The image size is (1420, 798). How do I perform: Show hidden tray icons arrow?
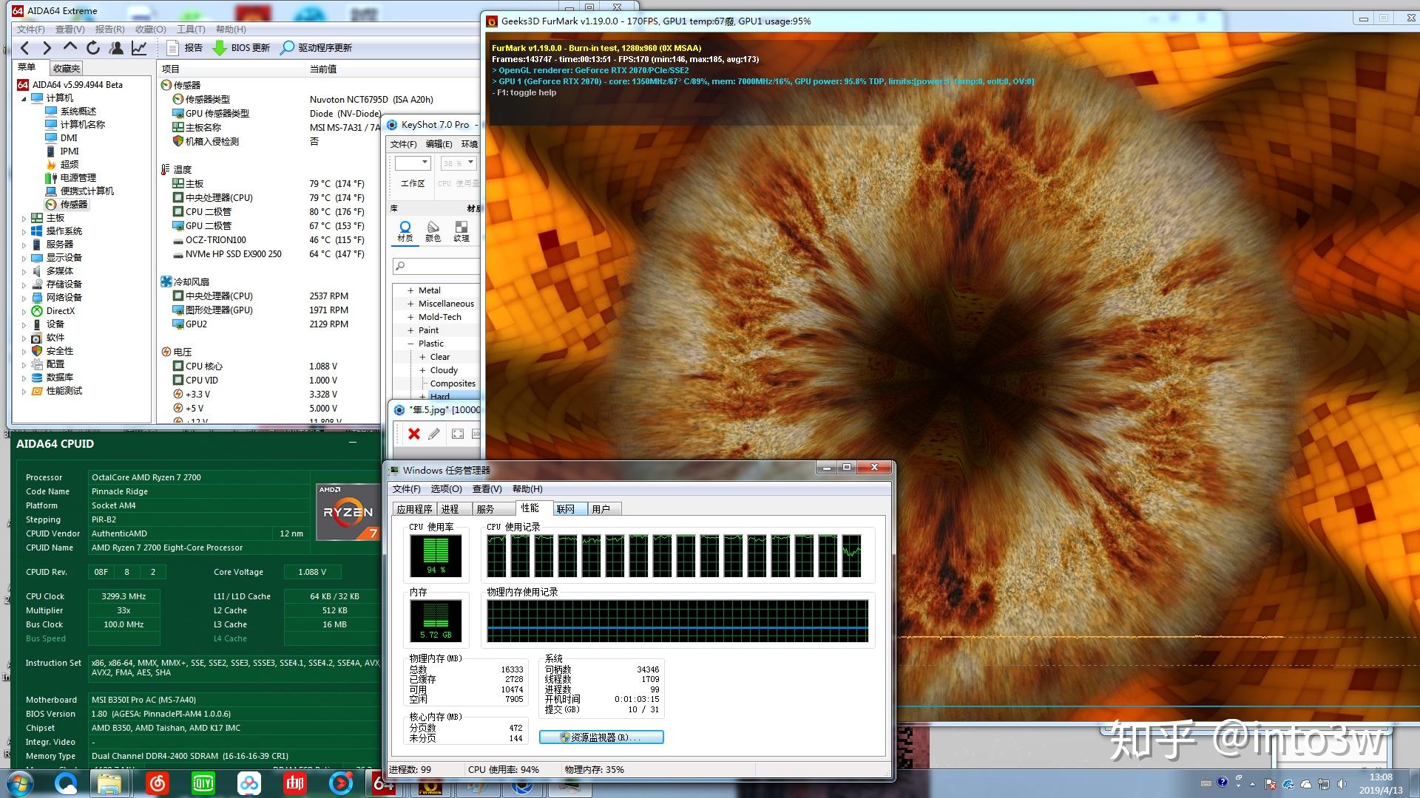1252,784
